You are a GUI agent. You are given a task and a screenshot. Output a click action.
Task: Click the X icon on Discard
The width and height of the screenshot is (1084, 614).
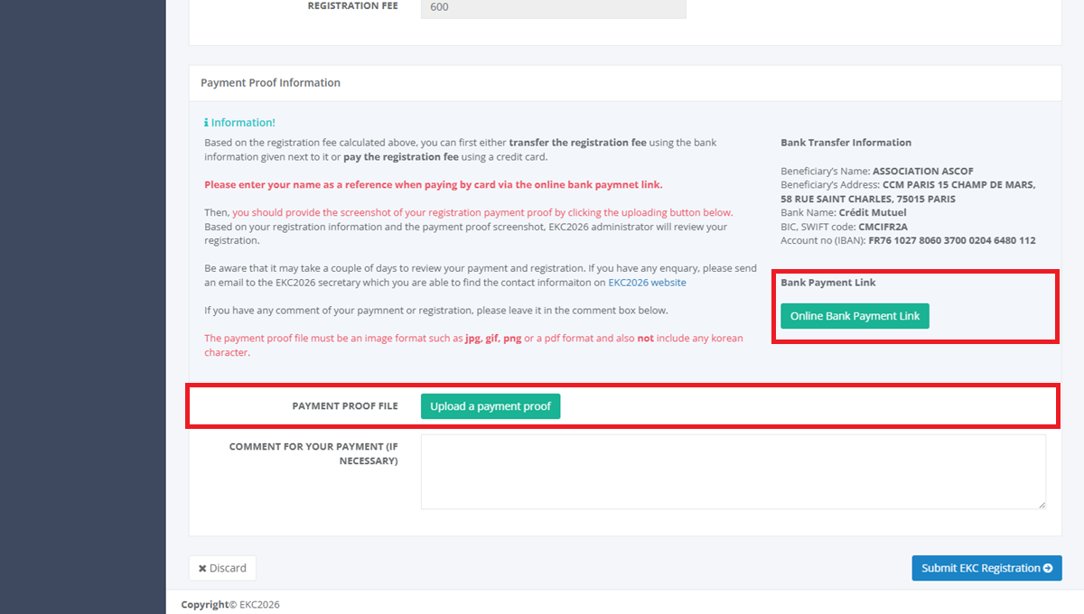[202, 569]
